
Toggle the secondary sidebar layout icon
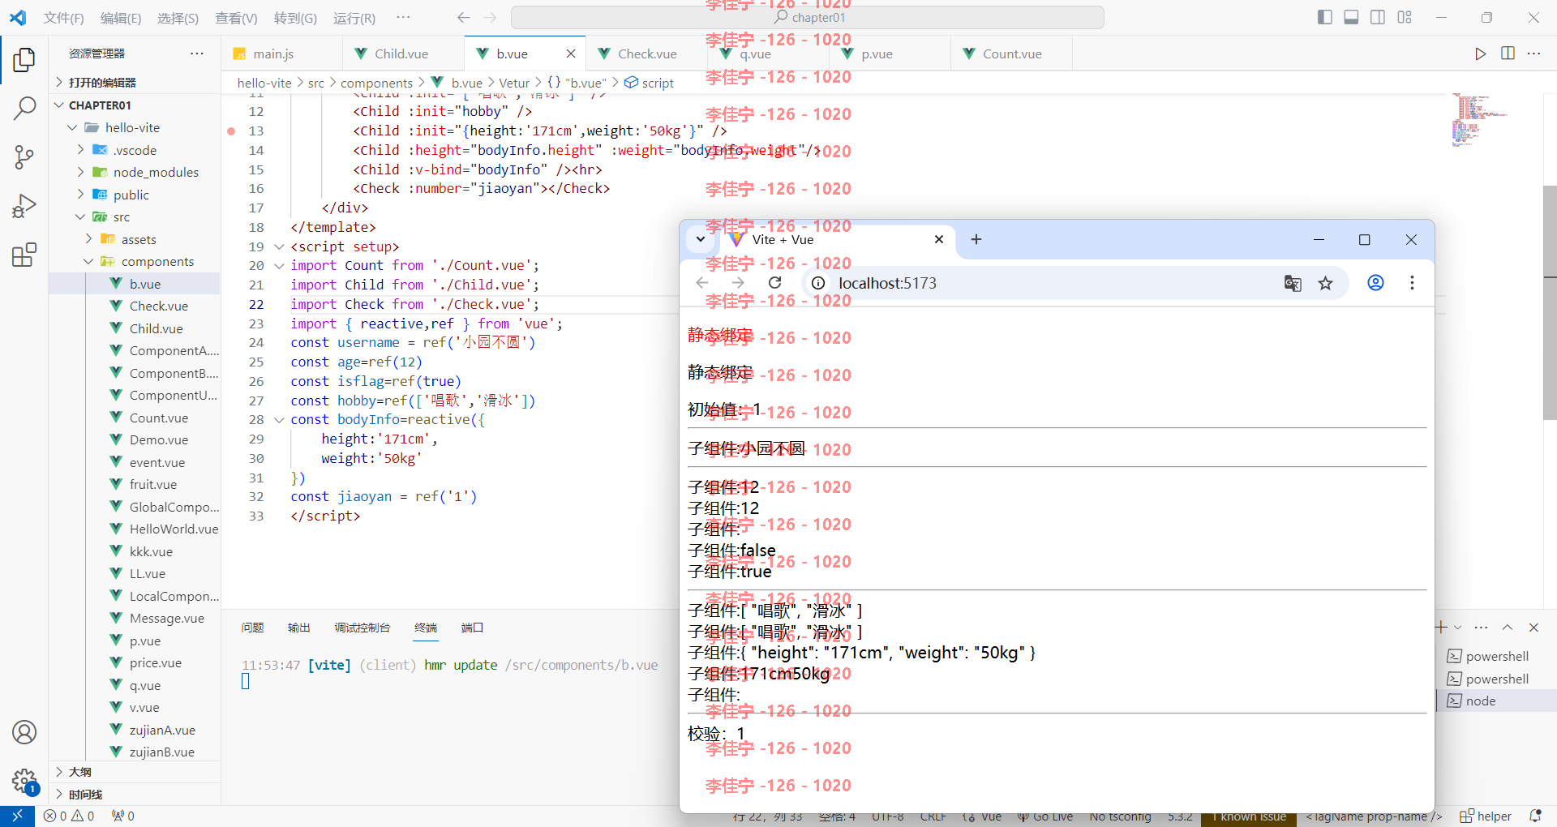pos(1378,17)
